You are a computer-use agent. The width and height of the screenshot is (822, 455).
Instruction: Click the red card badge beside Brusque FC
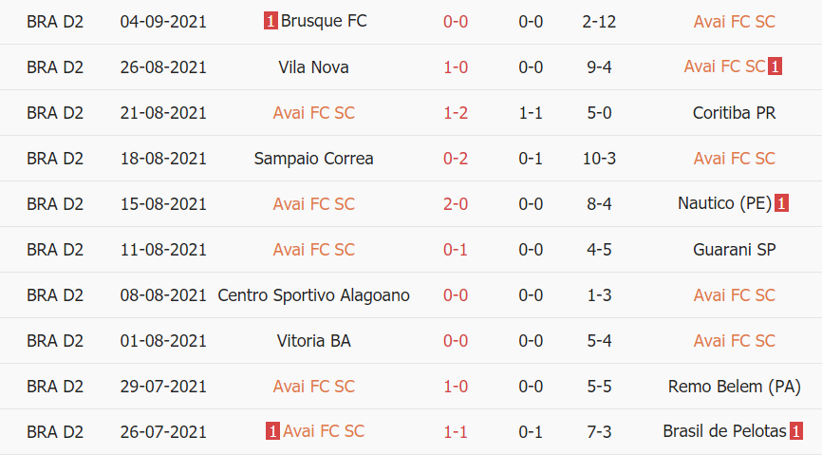coord(271,21)
